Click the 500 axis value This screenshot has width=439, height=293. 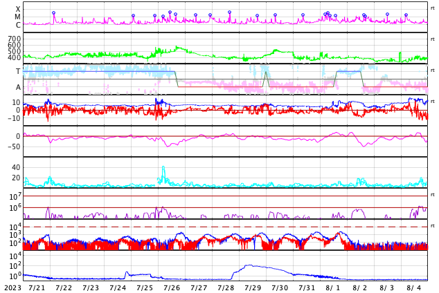[15, 51]
